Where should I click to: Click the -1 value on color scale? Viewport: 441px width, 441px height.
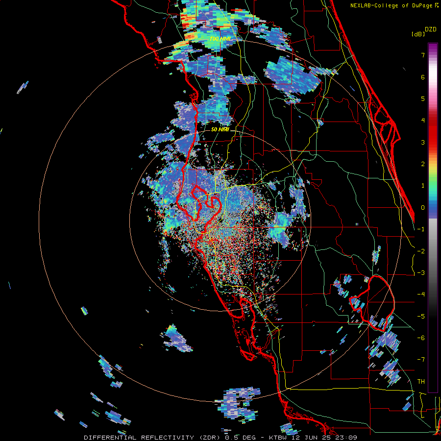tap(421, 229)
